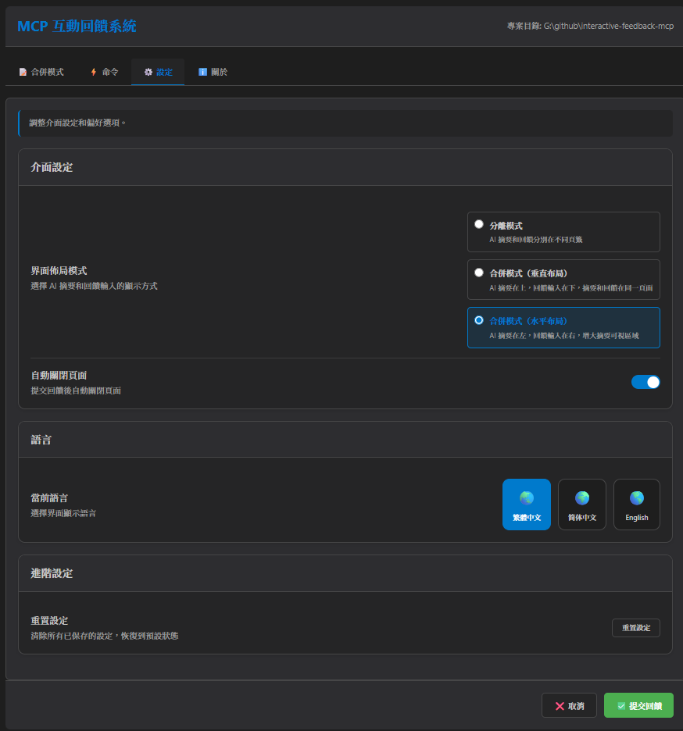Viewport: 683px width, 731px height.
Task: Click the globe icon above 簡体中文
Action: coord(581,496)
